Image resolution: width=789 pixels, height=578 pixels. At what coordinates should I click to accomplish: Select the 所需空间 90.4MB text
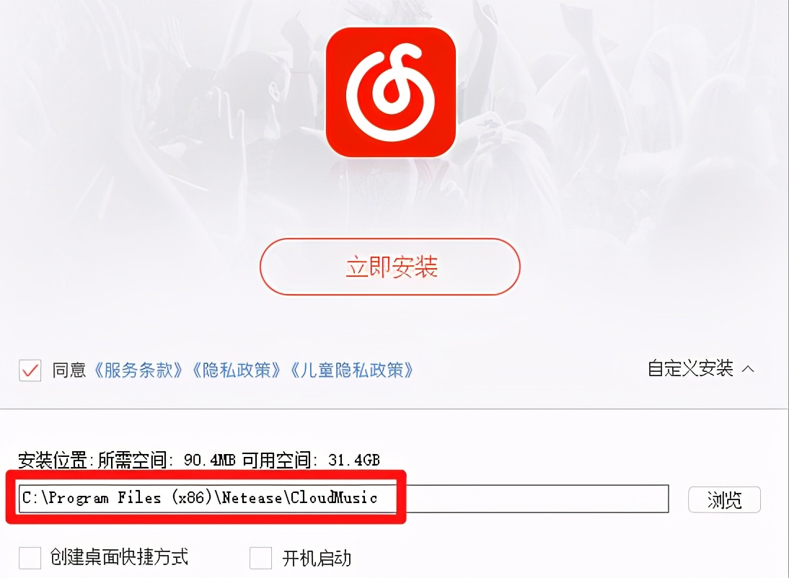[167, 460]
